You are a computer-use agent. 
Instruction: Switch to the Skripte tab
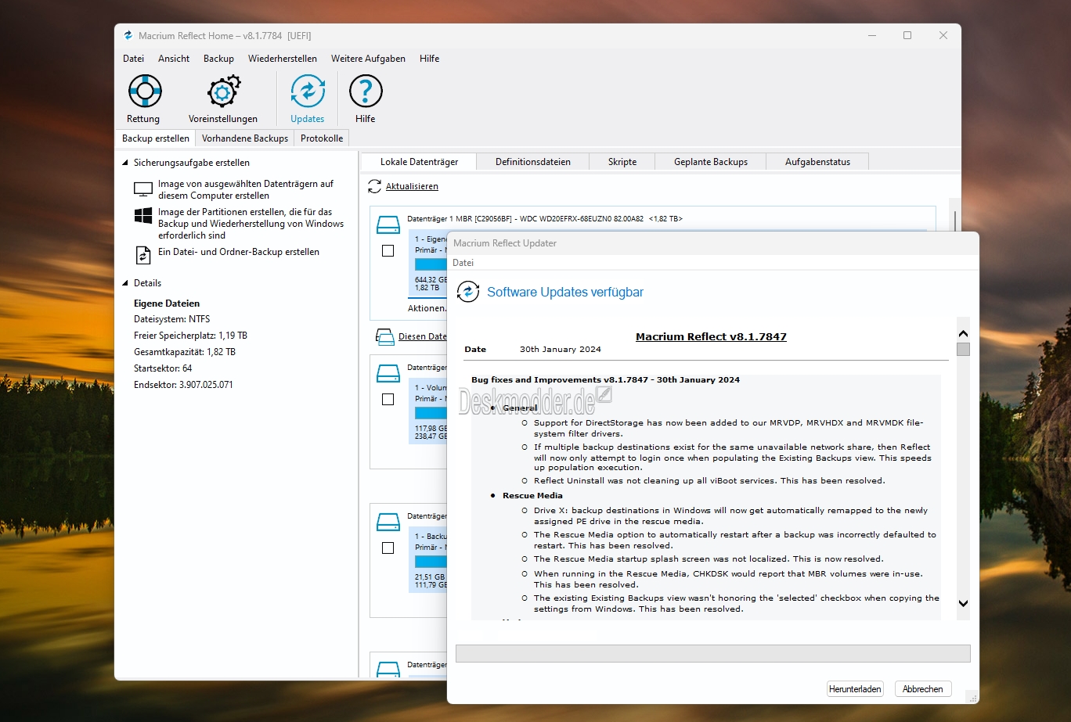coord(622,162)
